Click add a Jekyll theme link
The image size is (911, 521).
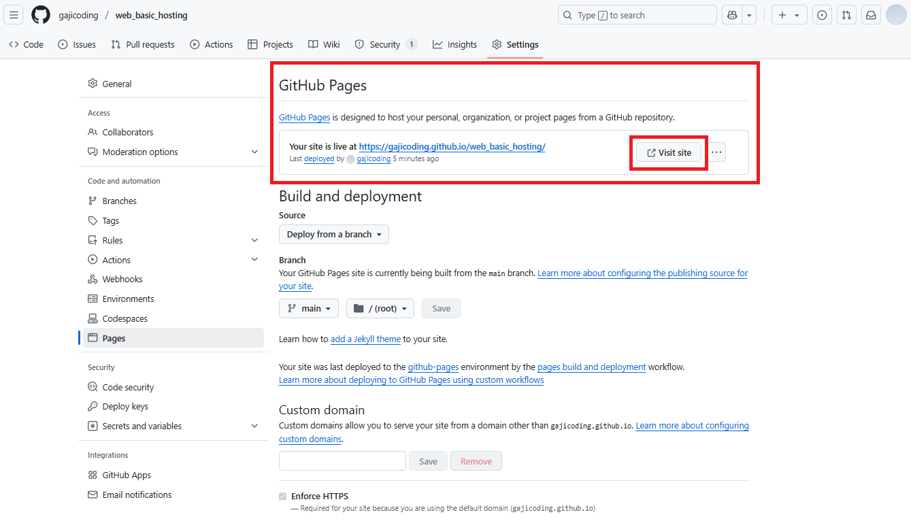(365, 339)
